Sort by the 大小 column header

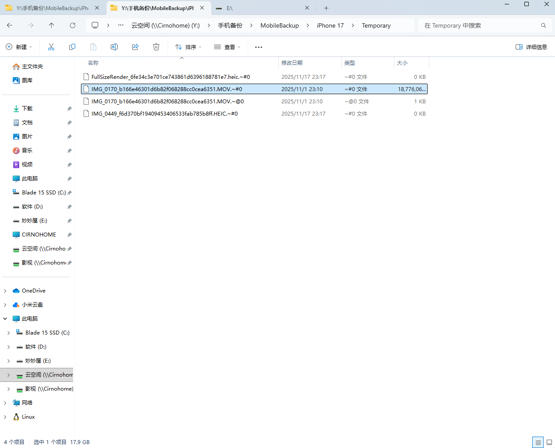[411, 63]
